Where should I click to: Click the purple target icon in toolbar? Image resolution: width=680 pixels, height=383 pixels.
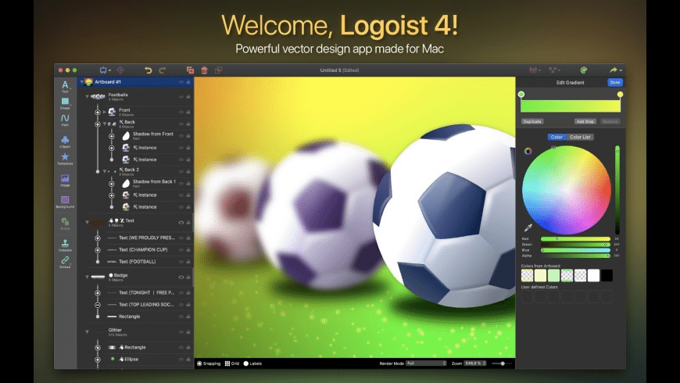(120, 70)
